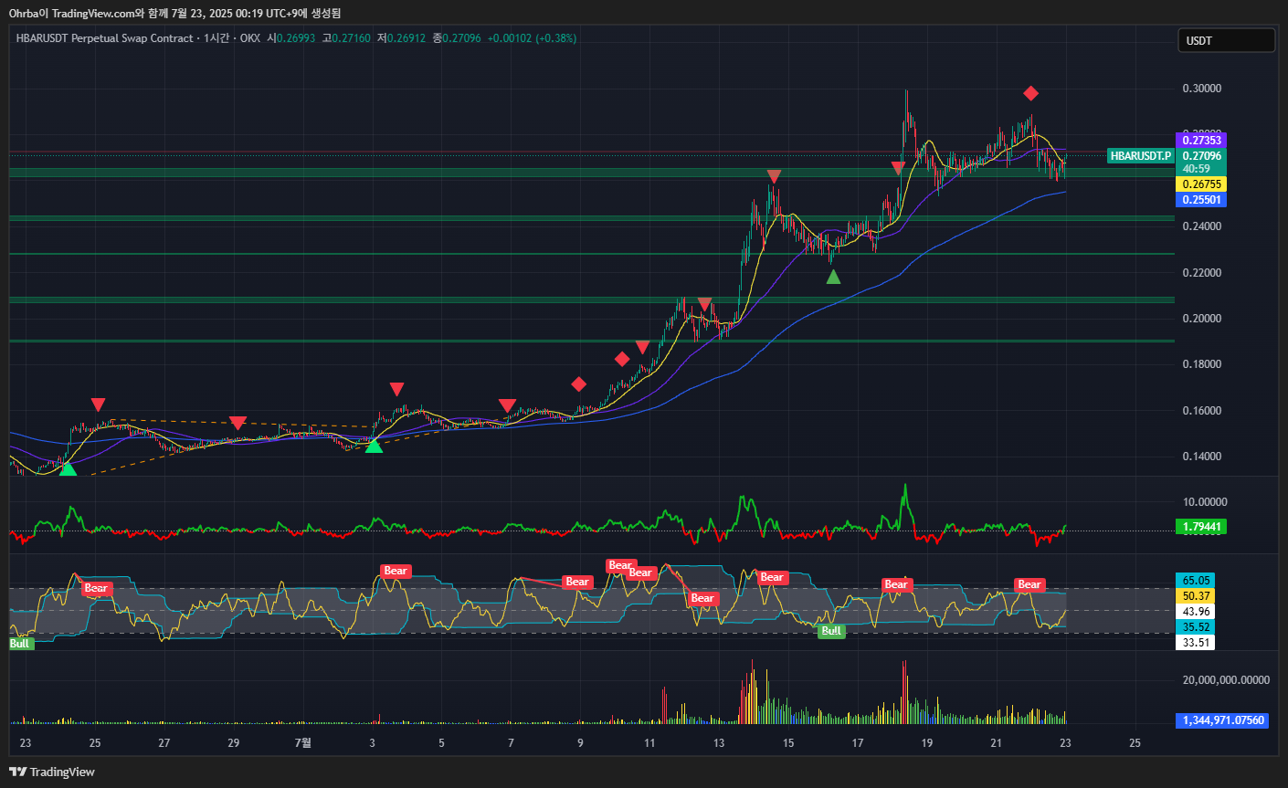Viewport: 1288px width, 788px height.
Task: Click red down-triangle signal near the 0.20000 peak
Action: (704, 303)
